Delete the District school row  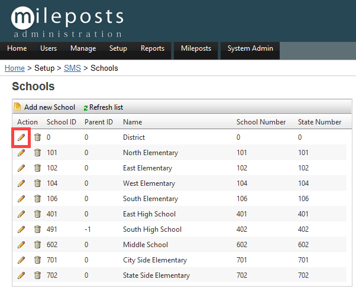click(x=37, y=137)
